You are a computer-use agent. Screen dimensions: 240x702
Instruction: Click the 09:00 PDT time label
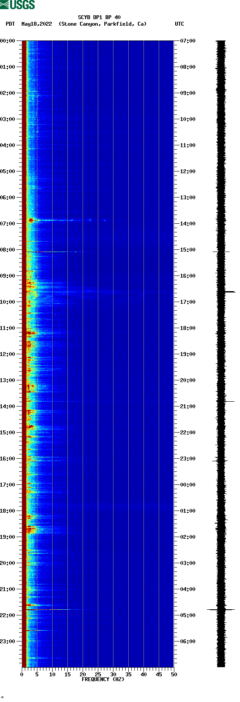pos(8,276)
